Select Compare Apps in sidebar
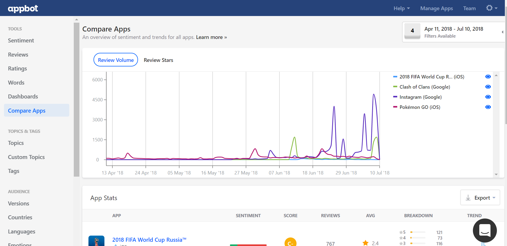The height and width of the screenshot is (246, 507). tap(36, 110)
